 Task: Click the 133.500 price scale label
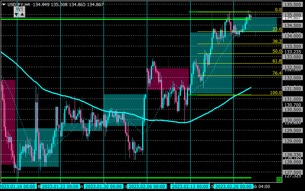click(x=293, y=47)
